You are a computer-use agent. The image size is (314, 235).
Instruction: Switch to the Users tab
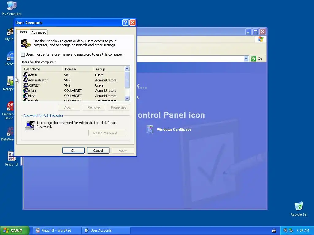pos(23,32)
